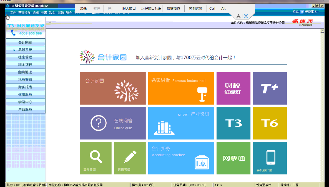Open 快捷操作 on the remote toolbar
The width and height of the screenshot is (329, 187).
(x=174, y=8)
